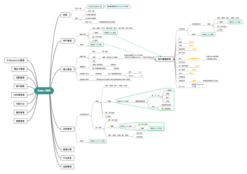The width and height of the screenshot is (247, 174).
Task: Select the 付款方式 node
Action: coord(20,103)
